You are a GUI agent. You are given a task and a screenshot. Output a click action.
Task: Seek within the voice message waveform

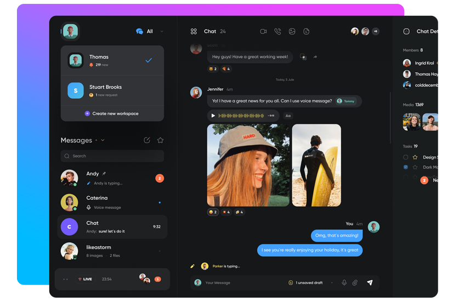click(241, 116)
